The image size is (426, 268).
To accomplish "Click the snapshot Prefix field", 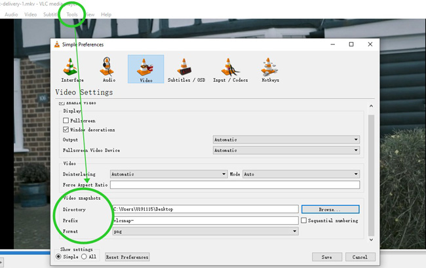I will coord(205,220).
